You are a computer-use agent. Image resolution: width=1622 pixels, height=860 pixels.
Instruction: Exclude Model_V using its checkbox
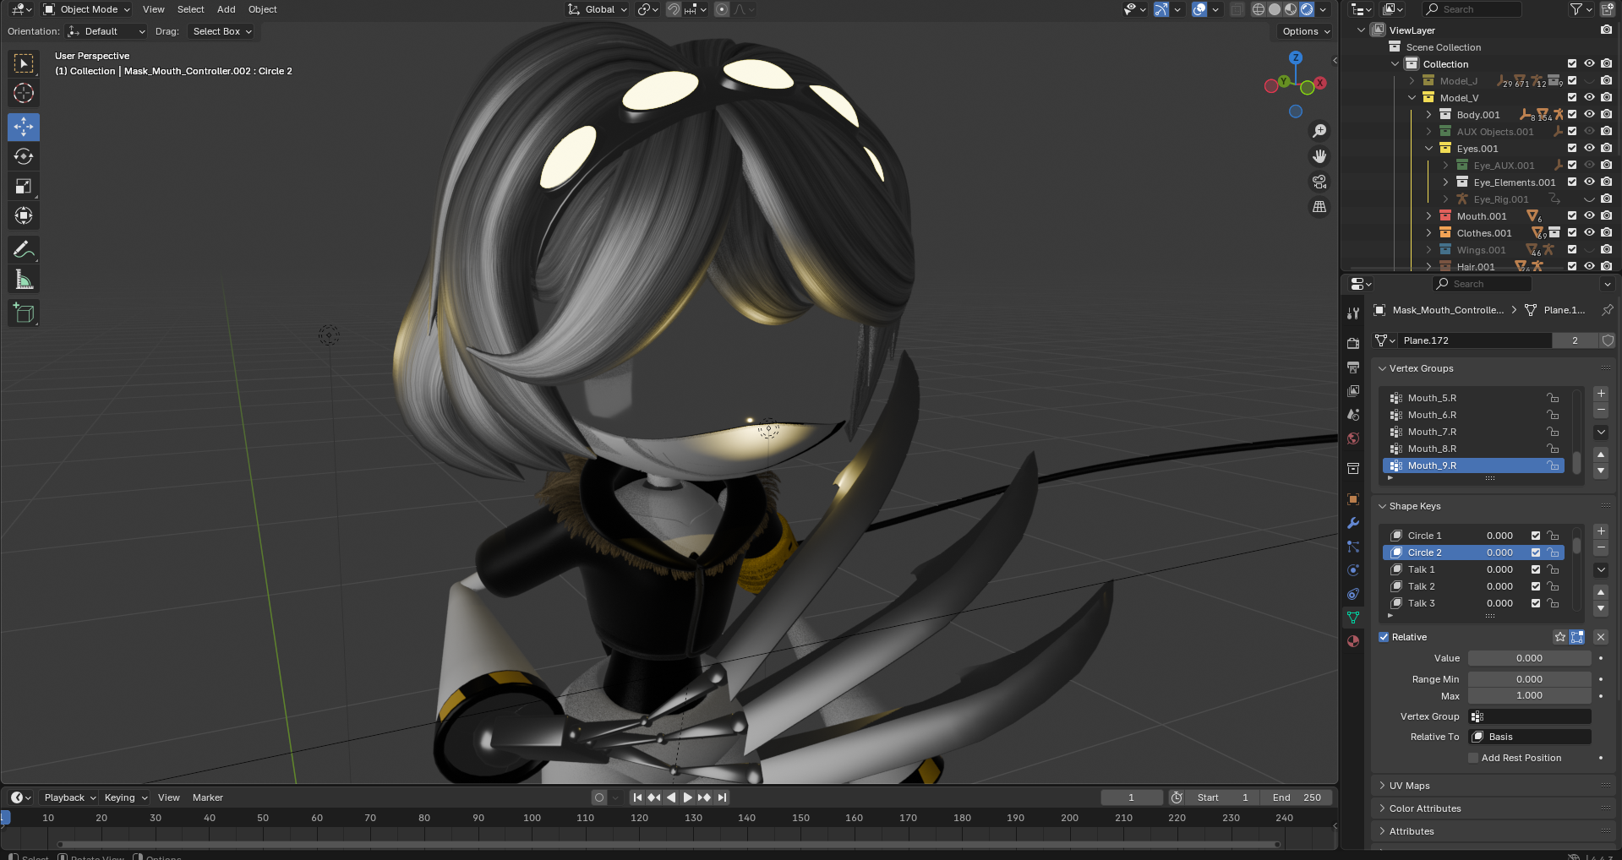[1572, 97]
